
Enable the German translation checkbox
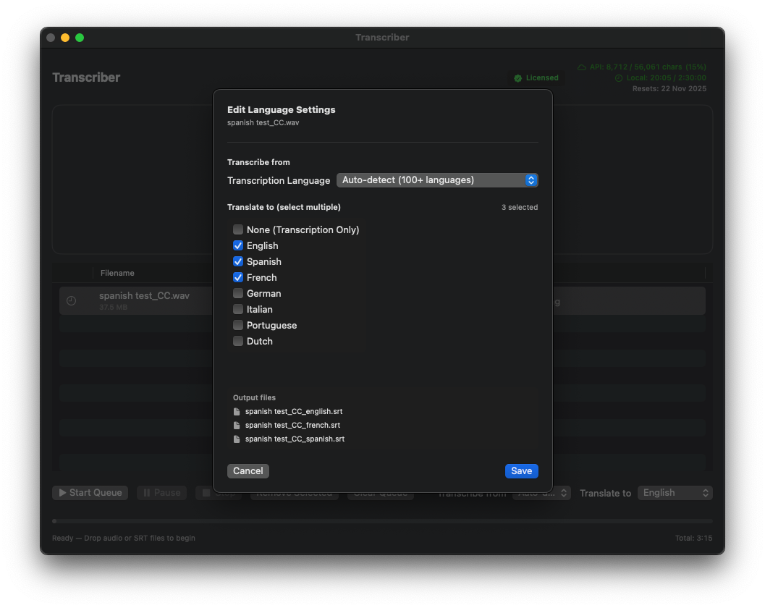tap(238, 294)
